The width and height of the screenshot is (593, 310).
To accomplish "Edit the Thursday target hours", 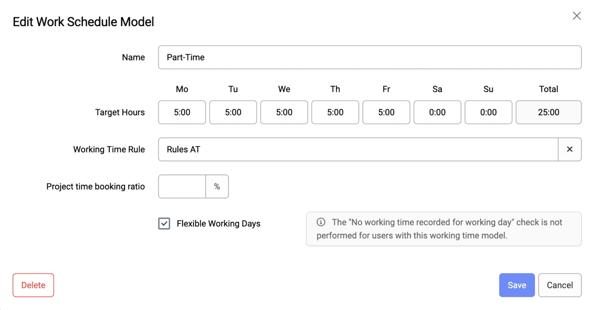I will [335, 112].
